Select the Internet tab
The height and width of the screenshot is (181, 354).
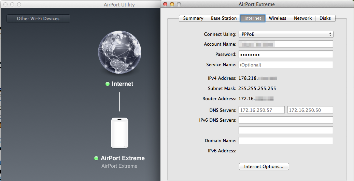point(253,18)
